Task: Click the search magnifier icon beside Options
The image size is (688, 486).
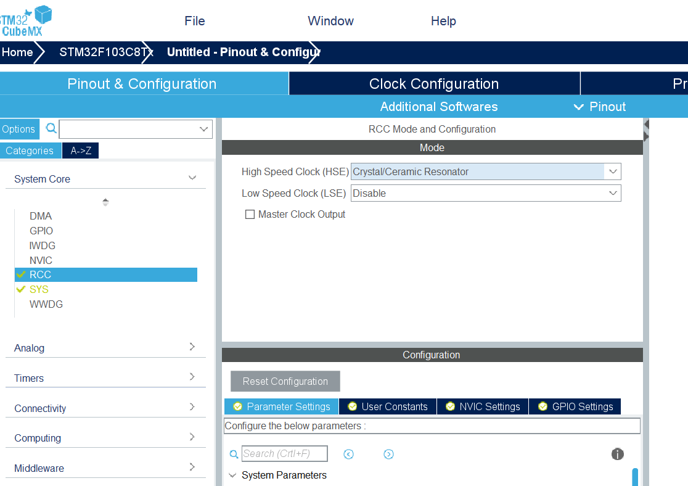Action: pos(51,128)
